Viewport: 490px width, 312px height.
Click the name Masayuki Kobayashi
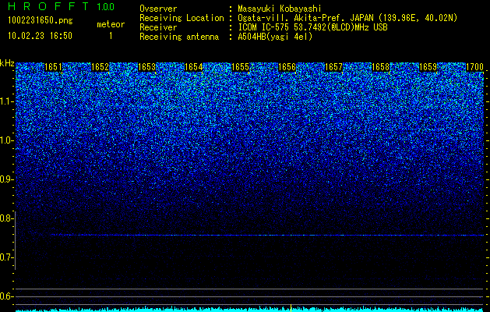[280, 9]
